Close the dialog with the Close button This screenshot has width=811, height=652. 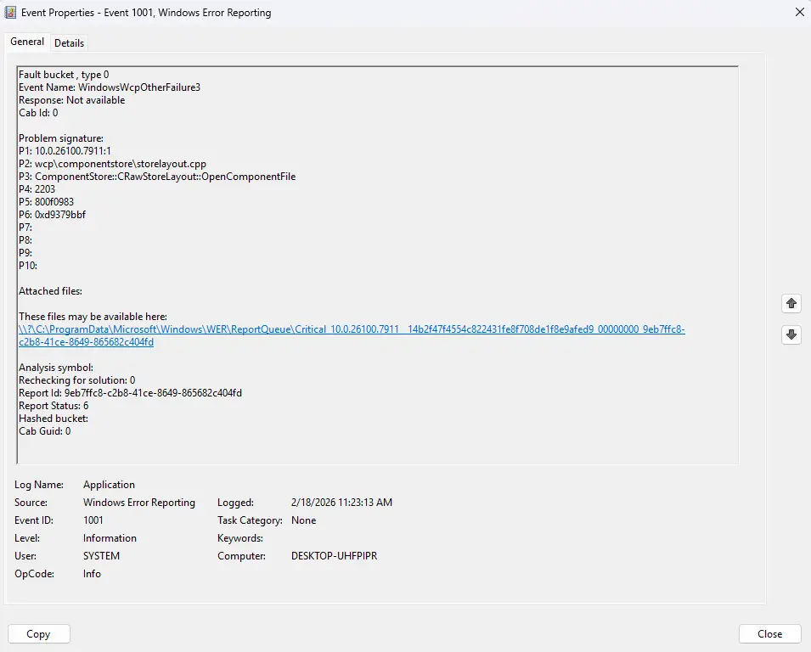point(769,634)
